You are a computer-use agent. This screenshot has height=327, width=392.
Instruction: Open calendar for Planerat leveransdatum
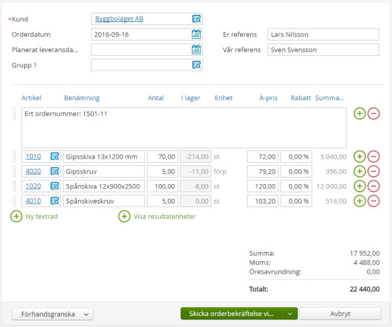coord(196,50)
